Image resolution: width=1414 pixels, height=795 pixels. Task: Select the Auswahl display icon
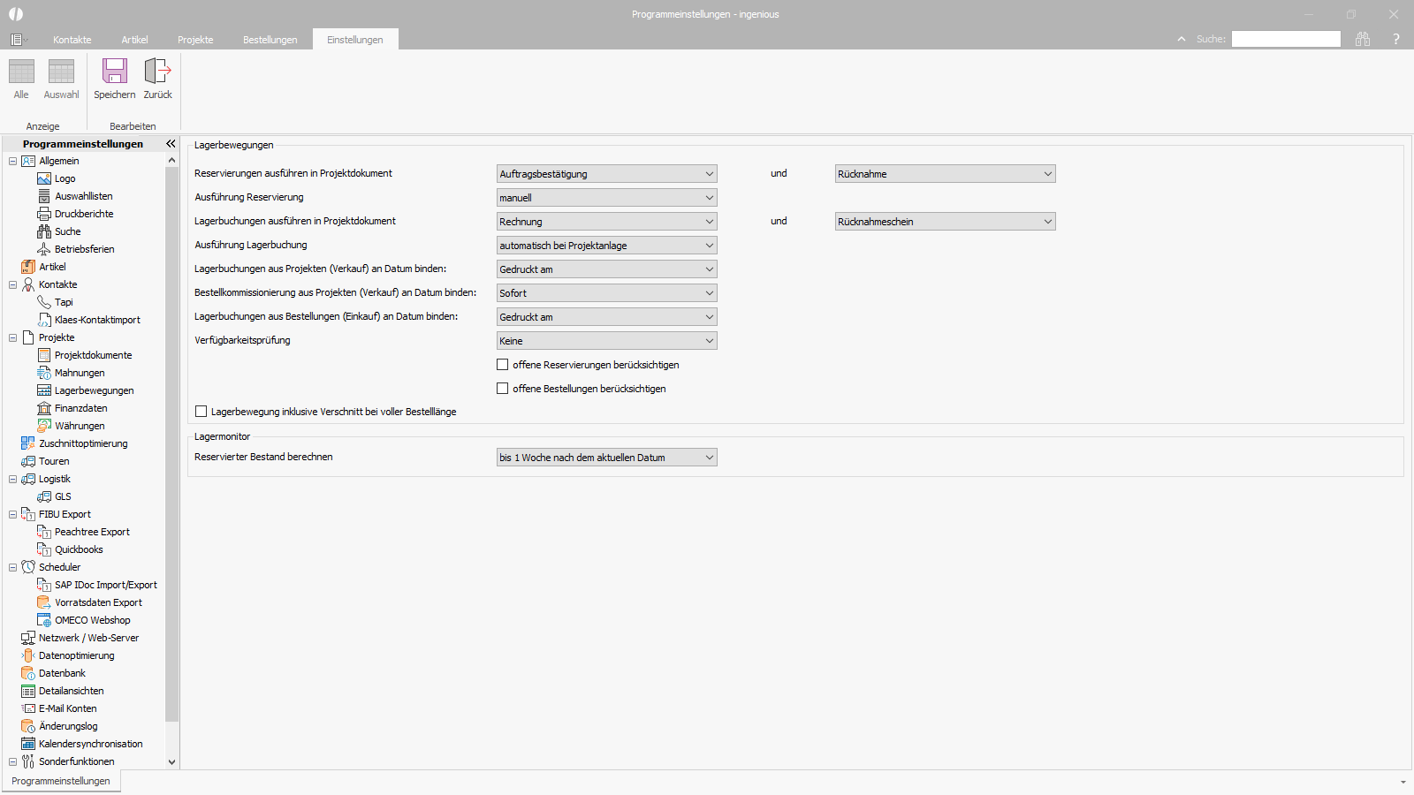[x=61, y=71]
